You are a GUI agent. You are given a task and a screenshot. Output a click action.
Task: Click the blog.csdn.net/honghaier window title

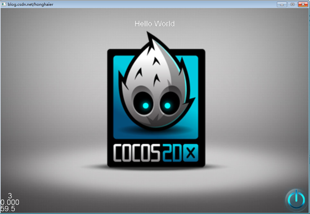pyautogui.click(x=30, y=4)
